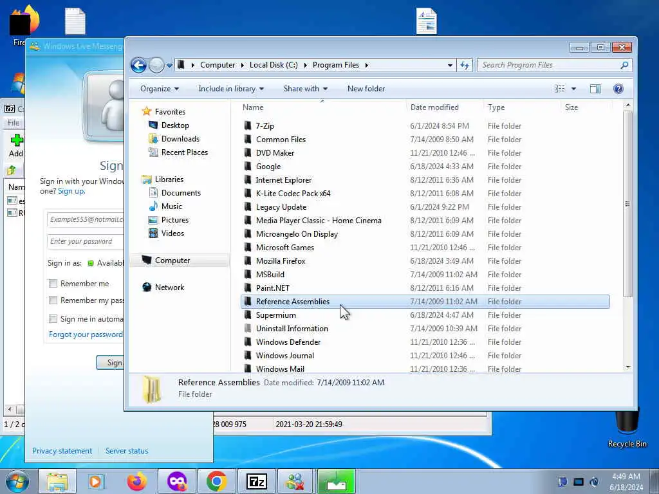Screen dimensions: 659x494
Task: Open Privacy statement link
Action: pos(62,451)
